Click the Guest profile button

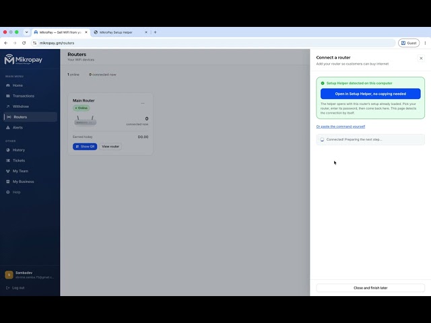[x=409, y=43]
